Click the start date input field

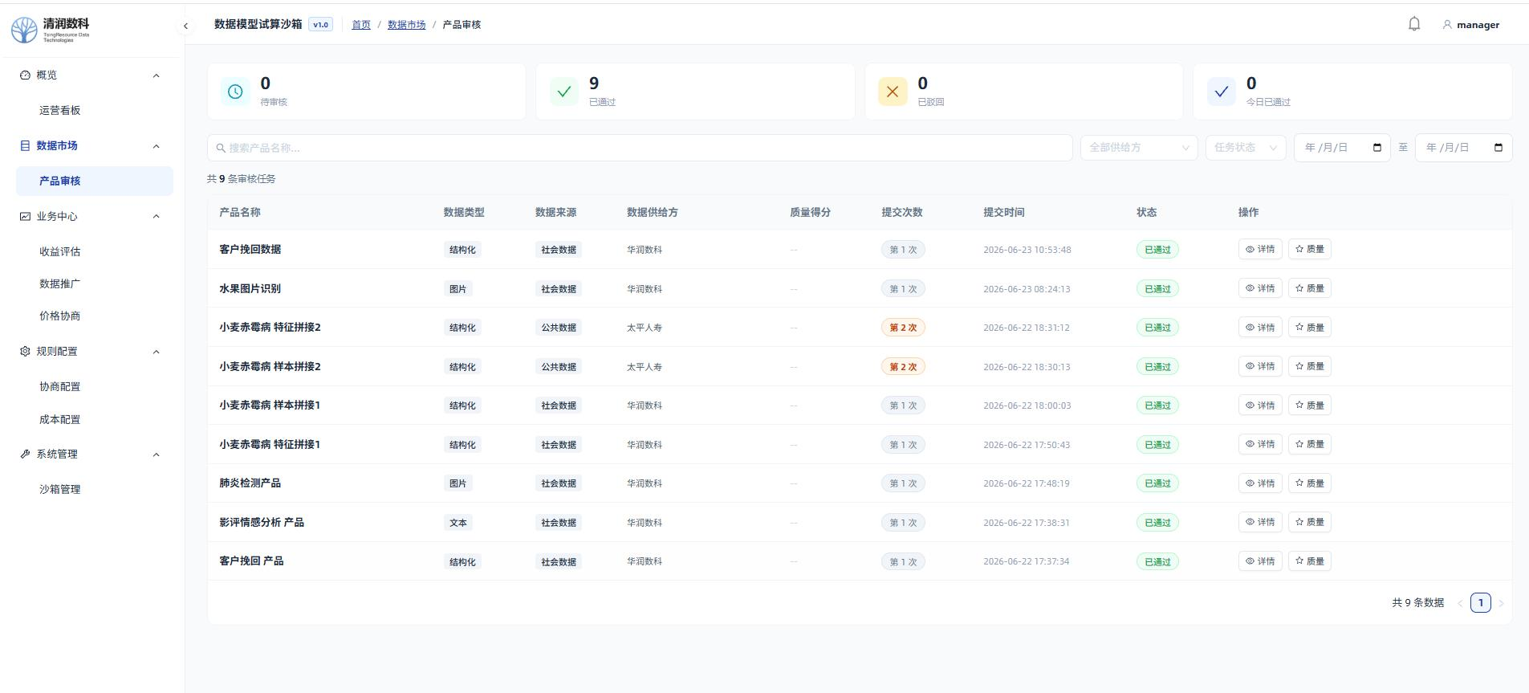(1342, 148)
